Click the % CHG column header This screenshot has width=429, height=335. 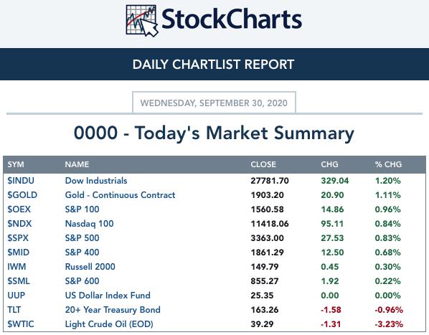click(x=388, y=164)
